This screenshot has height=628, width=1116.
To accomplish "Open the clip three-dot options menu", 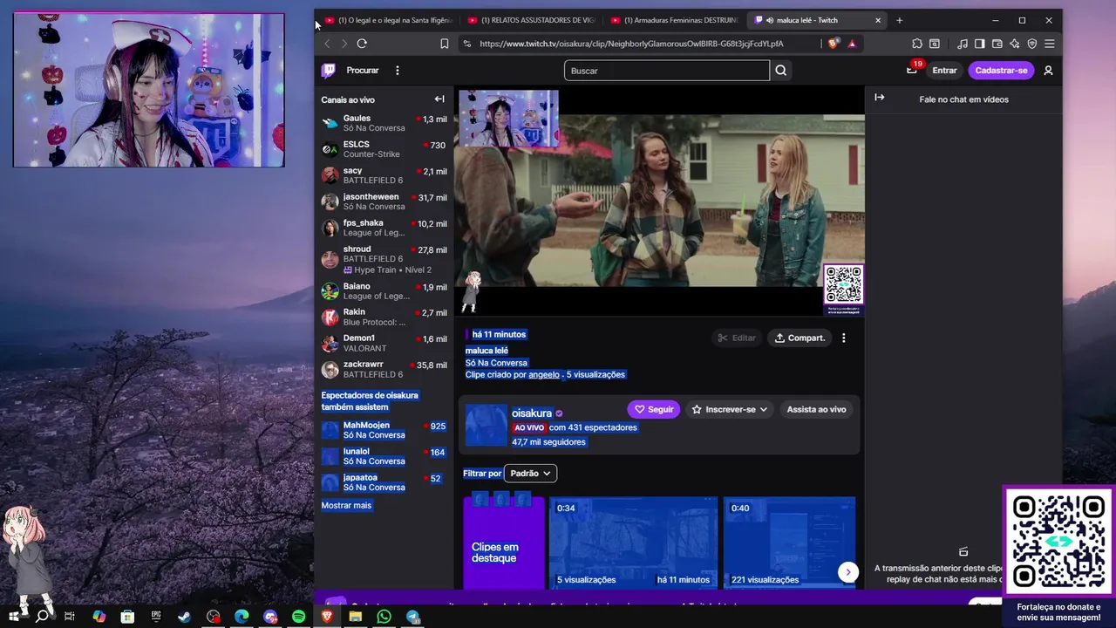I will click(843, 338).
